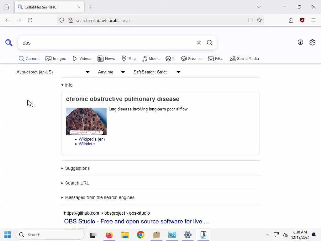Viewport: 321px width, 241px height.
Task: Open the Firefox View icon
Action: pos(6,7)
